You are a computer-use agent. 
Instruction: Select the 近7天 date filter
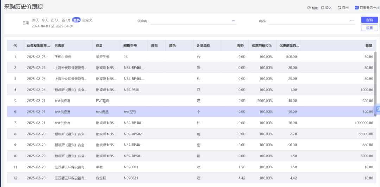(55, 20)
